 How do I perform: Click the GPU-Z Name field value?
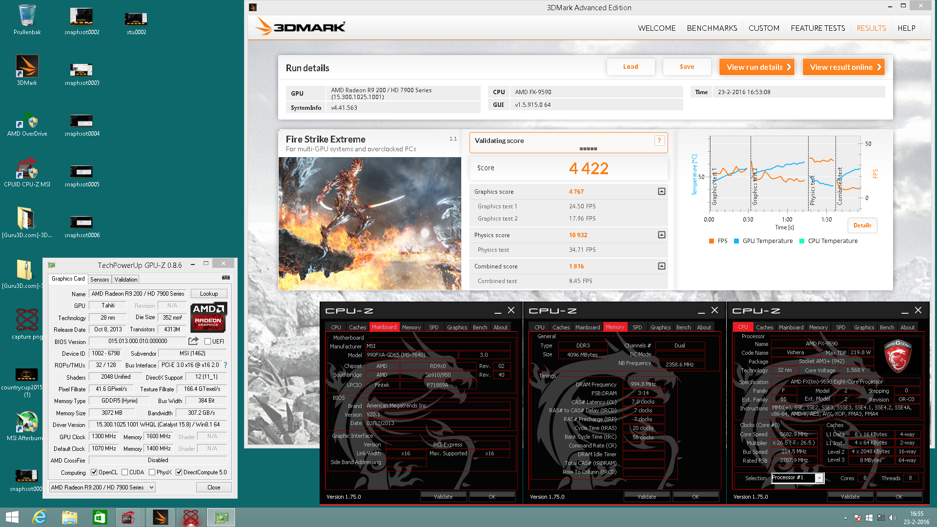138,294
